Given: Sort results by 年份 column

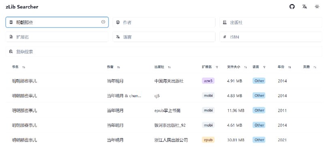Looking at the screenshot, I should (x=290, y=67).
